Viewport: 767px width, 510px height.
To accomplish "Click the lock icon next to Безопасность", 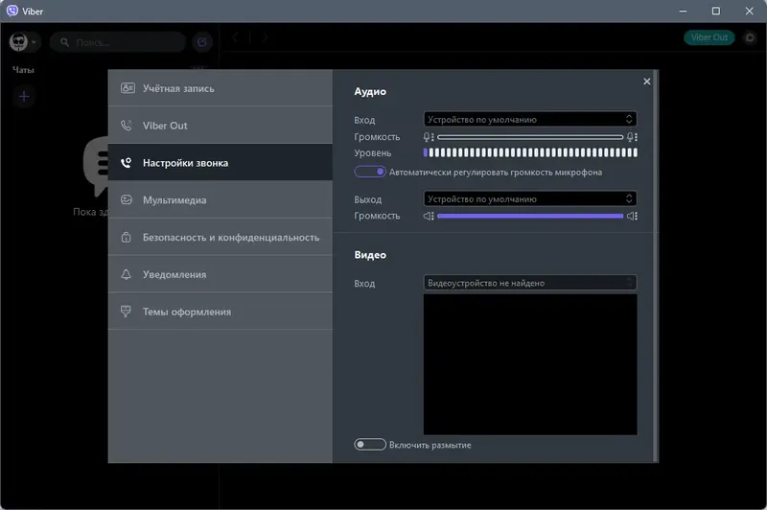I will tap(127, 237).
